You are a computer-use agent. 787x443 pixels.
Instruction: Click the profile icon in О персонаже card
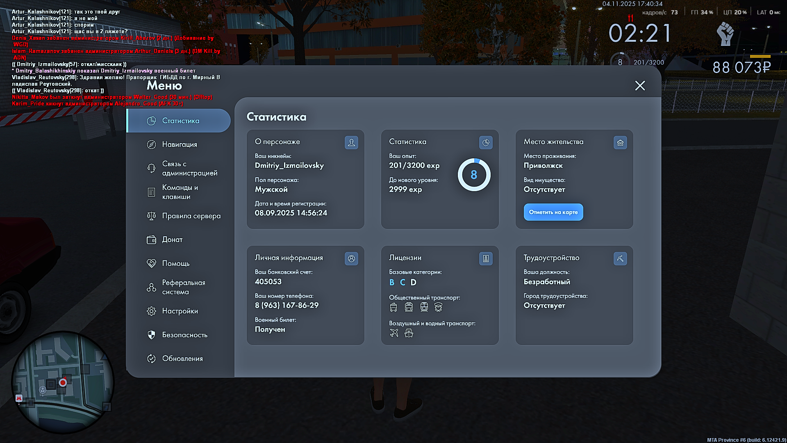coord(351,143)
